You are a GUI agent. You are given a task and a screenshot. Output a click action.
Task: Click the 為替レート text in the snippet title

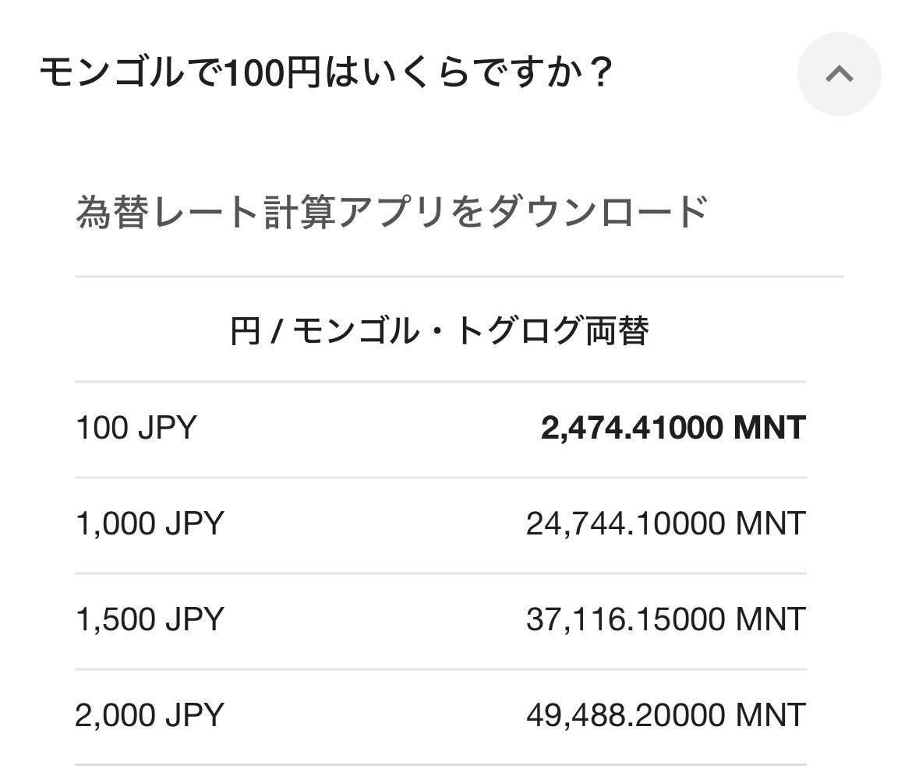pos(168,211)
